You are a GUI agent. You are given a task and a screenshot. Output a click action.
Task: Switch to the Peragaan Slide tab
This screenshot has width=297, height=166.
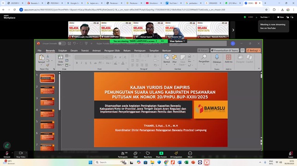pyautogui.click(x=112, y=51)
